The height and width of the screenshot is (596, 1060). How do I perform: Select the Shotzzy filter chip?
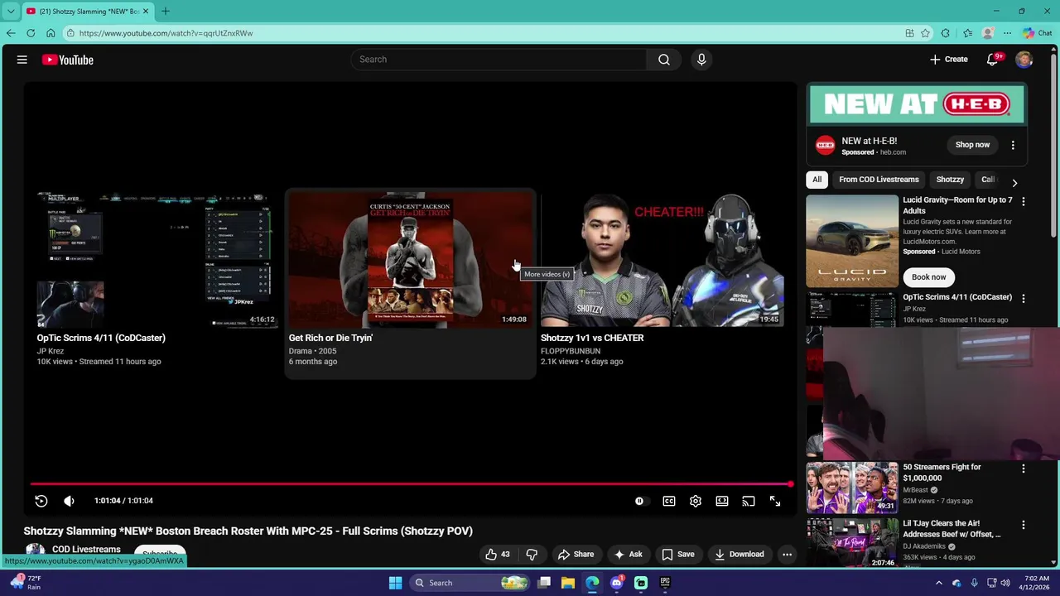(950, 180)
